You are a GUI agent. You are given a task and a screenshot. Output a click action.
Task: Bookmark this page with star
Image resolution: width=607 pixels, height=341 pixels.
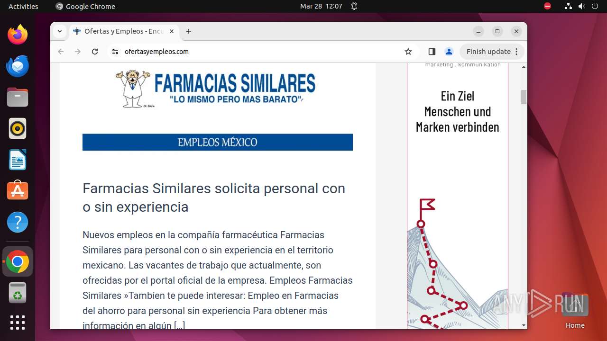408,52
